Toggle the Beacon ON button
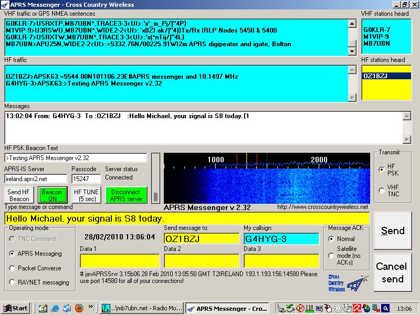This screenshot has width=420, height=315. (x=52, y=195)
